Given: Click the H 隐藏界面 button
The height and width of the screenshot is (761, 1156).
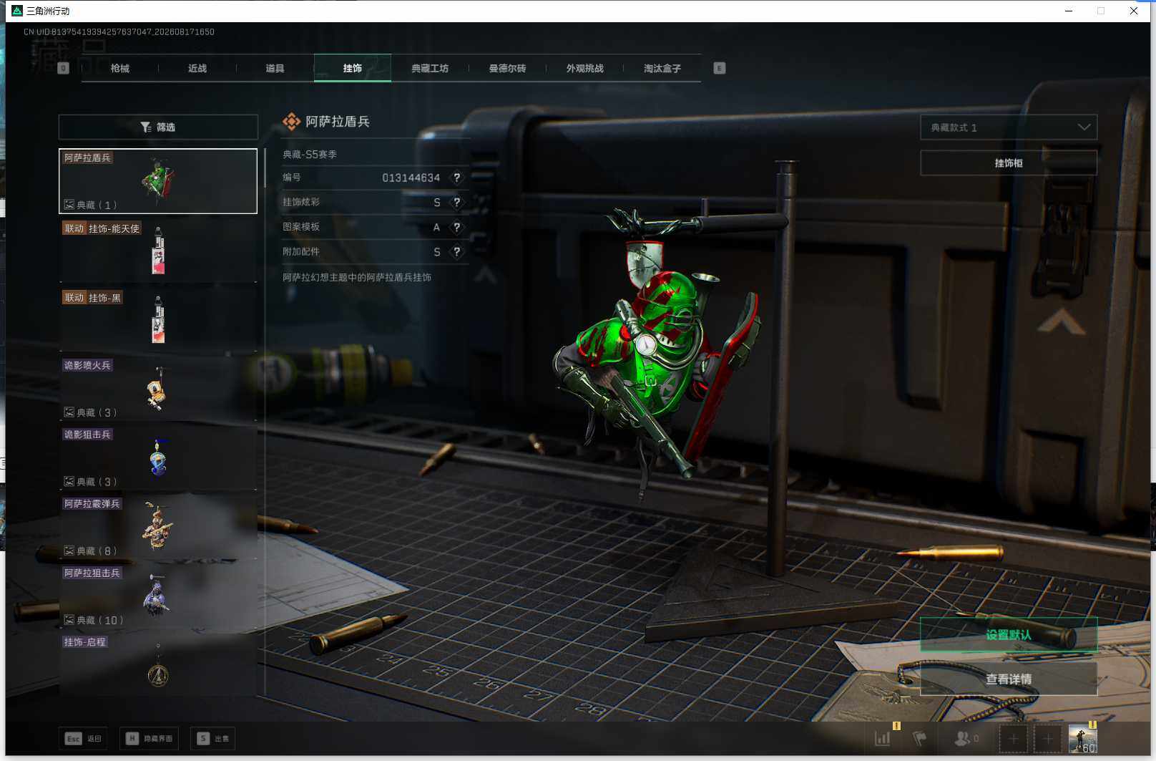Looking at the screenshot, I should click(x=149, y=738).
